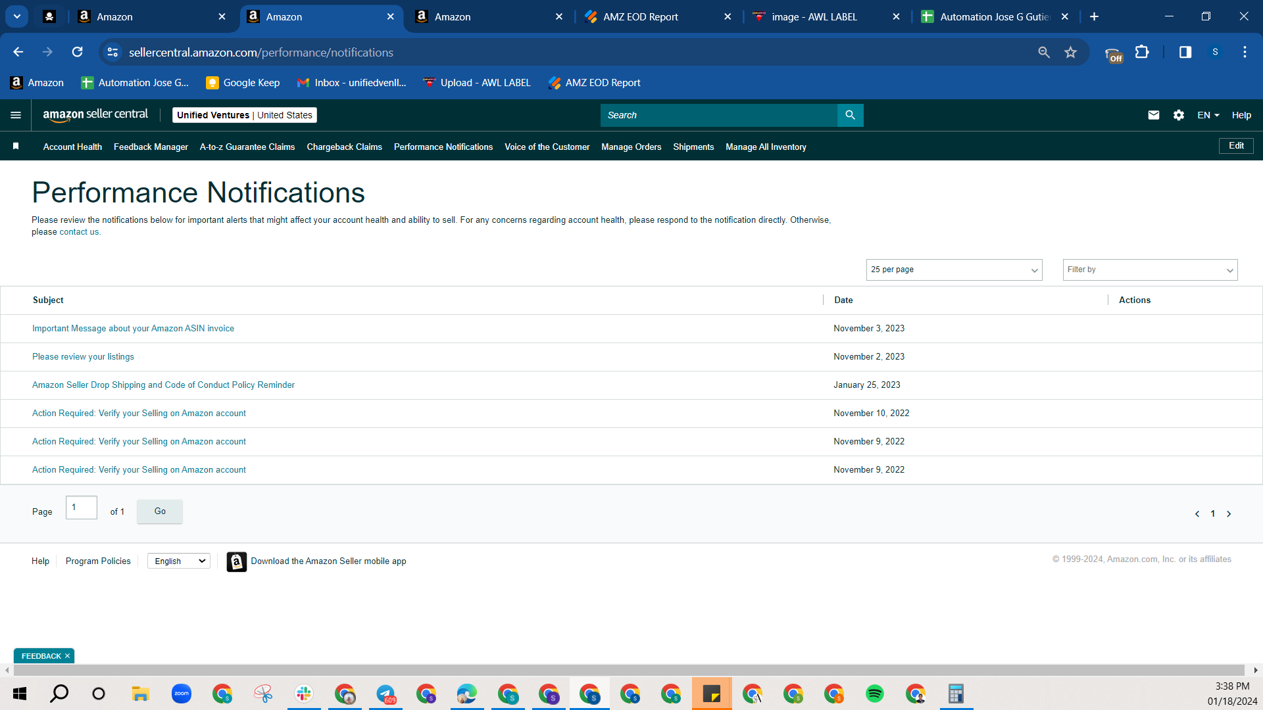
Task: Go back with the browser back arrow
Action: tap(18, 52)
